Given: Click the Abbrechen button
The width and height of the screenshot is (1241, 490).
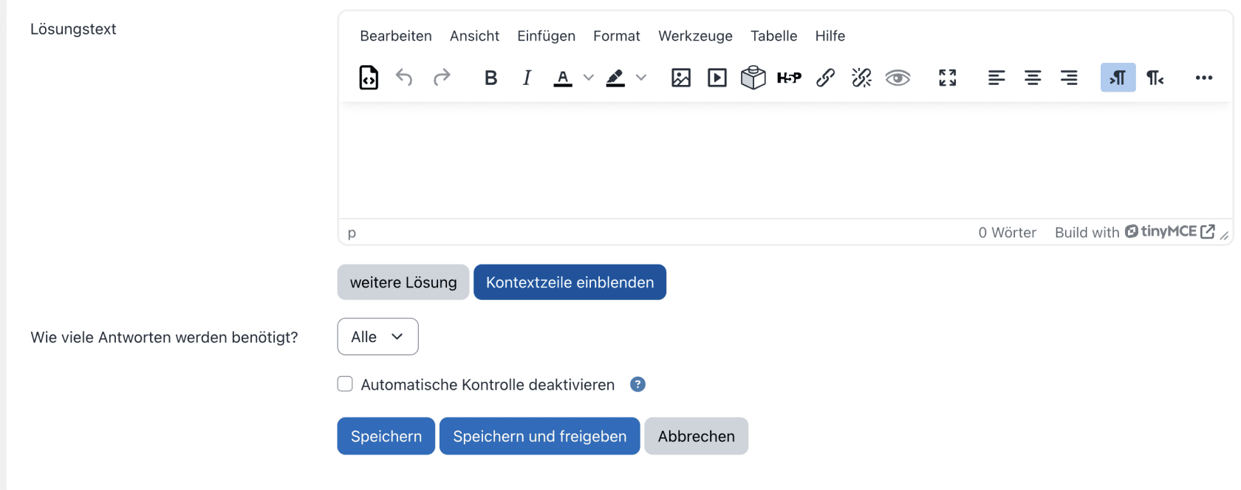Looking at the screenshot, I should (x=697, y=436).
